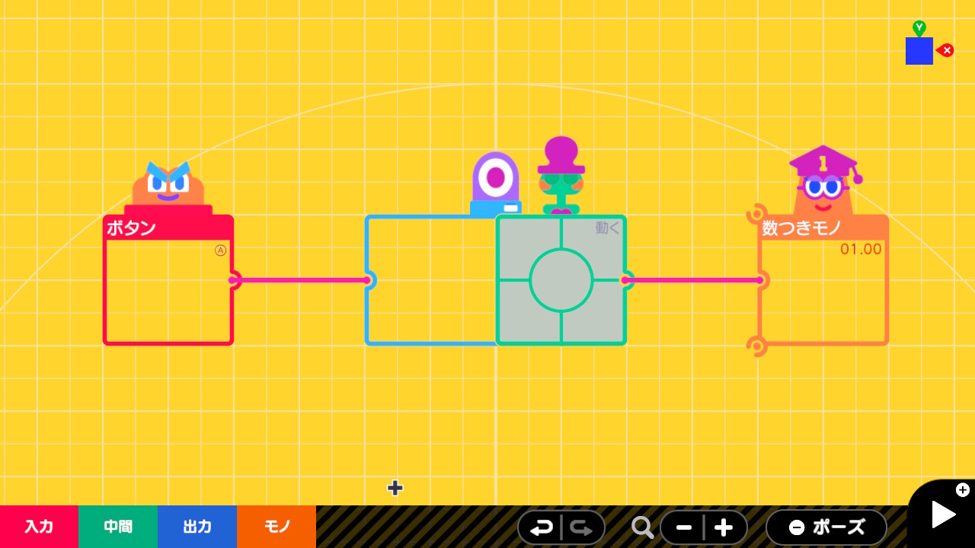The height and width of the screenshot is (548, 975).
Task: Click the 動く Nodon's output port
Action: tap(627, 280)
